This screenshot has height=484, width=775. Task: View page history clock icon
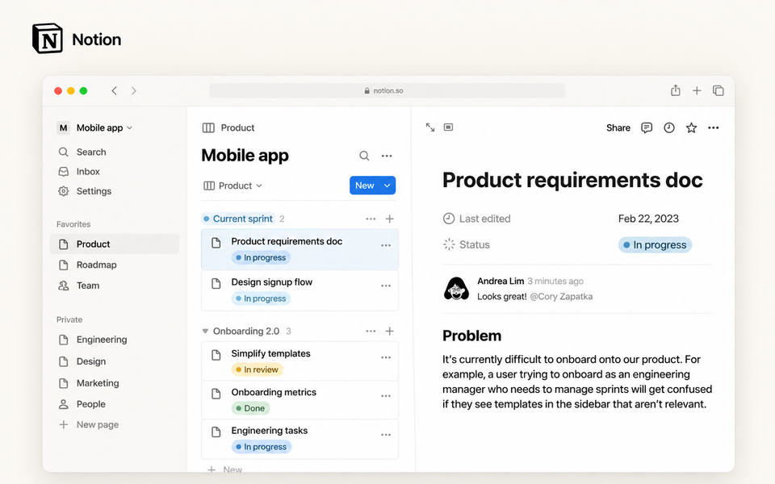[668, 128]
